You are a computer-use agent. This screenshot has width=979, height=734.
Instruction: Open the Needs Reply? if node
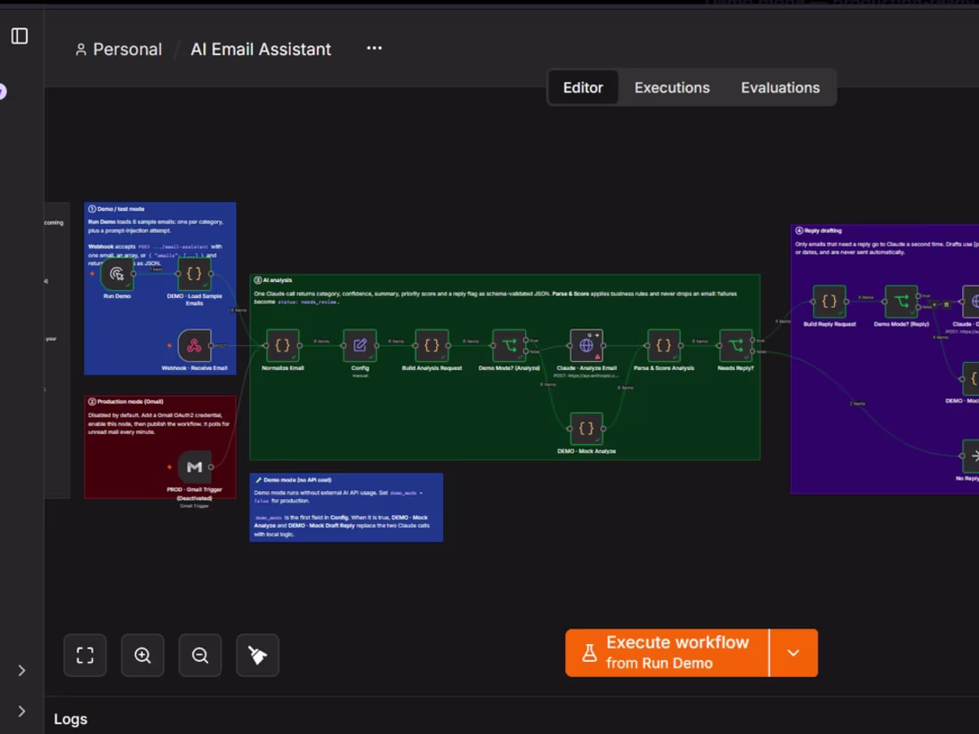735,346
